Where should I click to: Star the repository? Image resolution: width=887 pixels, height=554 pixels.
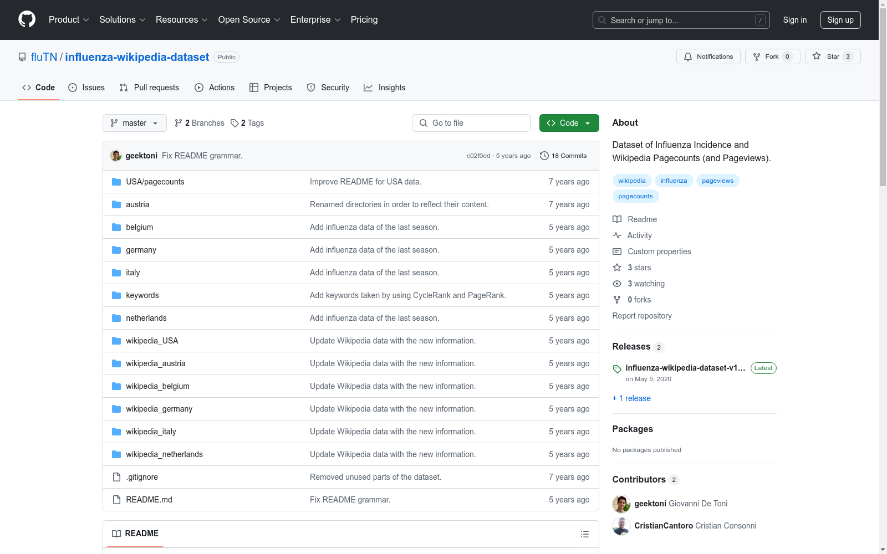(833, 57)
